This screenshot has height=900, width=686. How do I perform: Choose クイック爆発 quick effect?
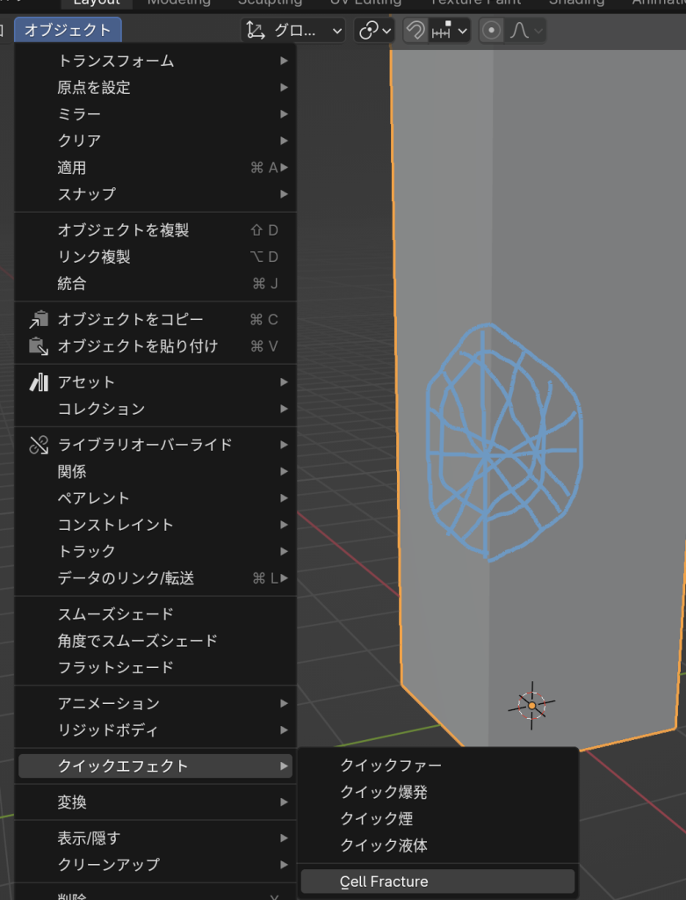tap(384, 792)
